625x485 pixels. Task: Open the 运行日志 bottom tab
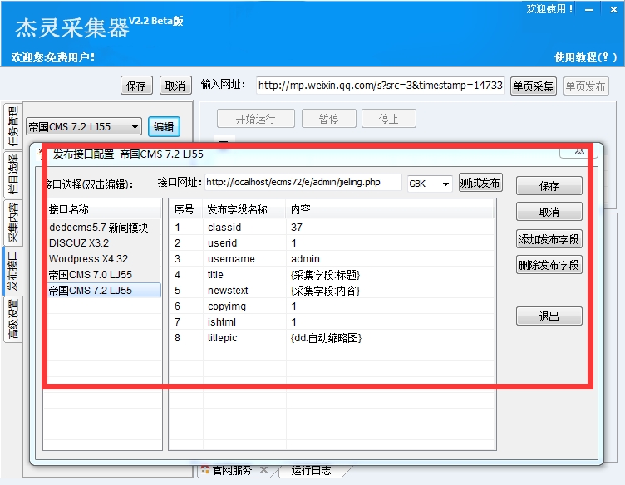312,470
